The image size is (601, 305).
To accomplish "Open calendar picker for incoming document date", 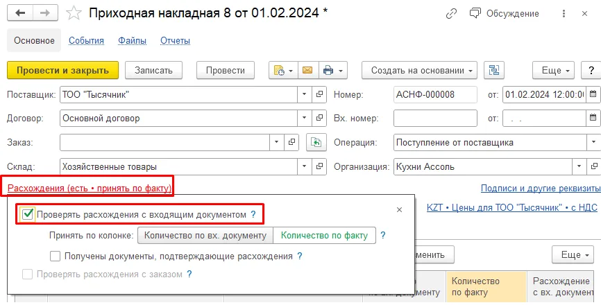I will pos(593,118).
